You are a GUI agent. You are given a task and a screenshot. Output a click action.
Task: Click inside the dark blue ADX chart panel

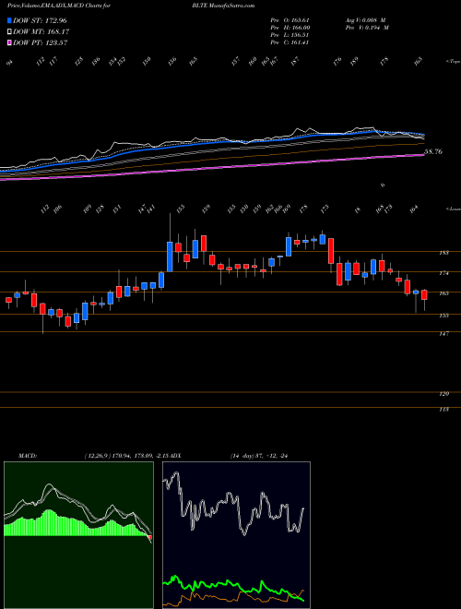coord(236,535)
